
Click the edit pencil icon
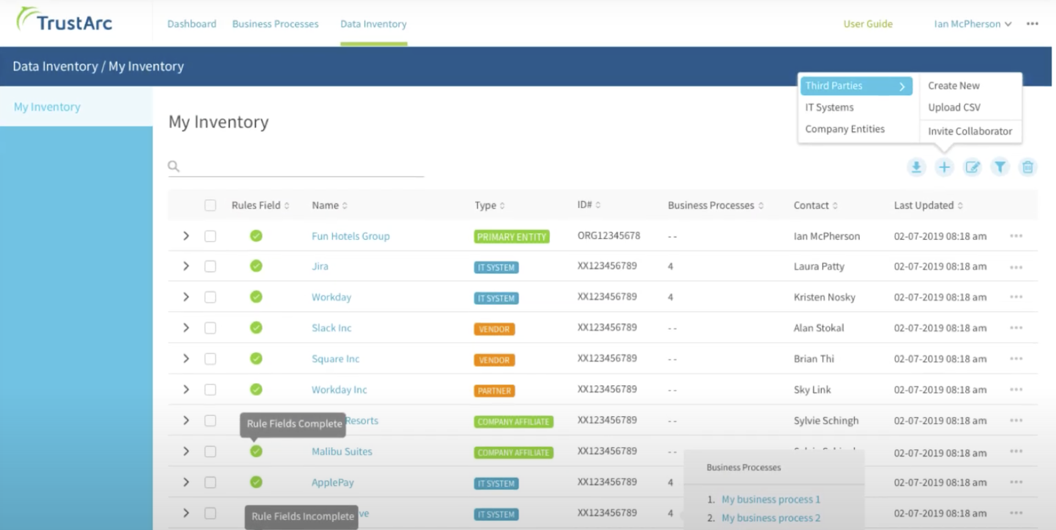click(972, 167)
